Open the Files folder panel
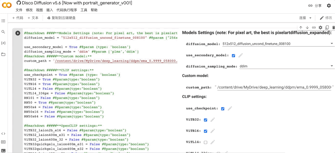 [x=3, y=54]
